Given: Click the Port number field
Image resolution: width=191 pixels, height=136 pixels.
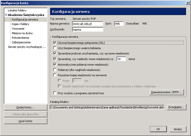Looking at the screenshot, I should pyautogui.click(x=119, y=23).
